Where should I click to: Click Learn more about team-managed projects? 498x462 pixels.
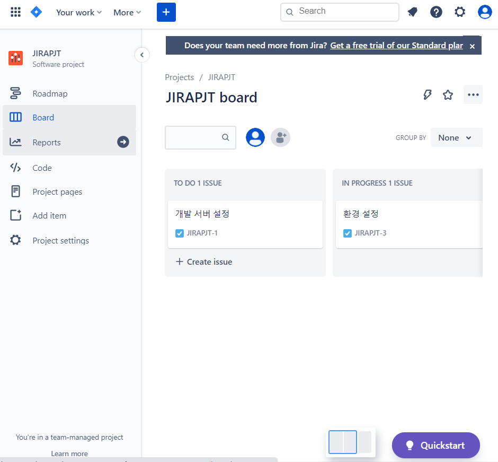coord(69,454)
